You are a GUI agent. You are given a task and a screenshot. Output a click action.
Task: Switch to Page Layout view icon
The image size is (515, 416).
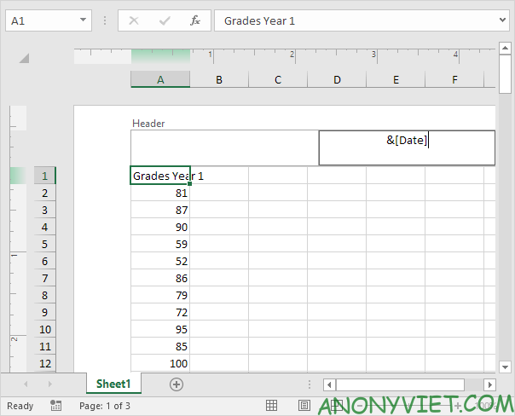click(x=304, y=406)
